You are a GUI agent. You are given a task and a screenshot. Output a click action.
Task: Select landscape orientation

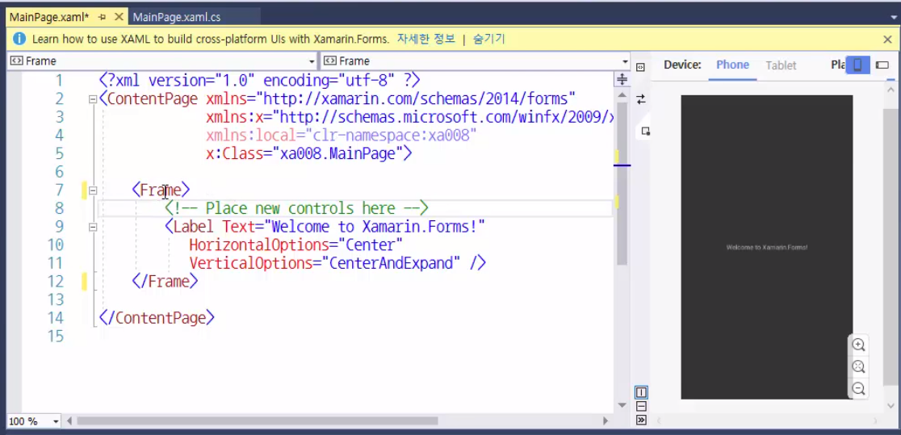(882, 65)
